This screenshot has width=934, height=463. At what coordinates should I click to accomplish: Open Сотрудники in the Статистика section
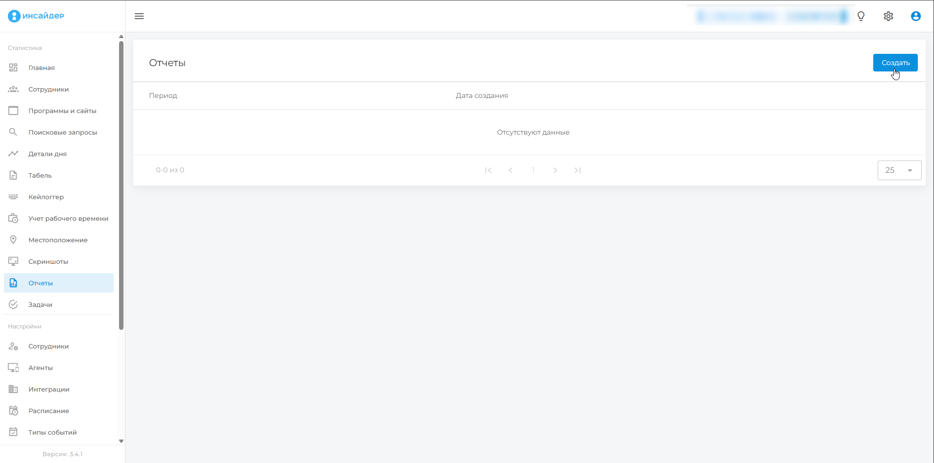tap(49, 89)
